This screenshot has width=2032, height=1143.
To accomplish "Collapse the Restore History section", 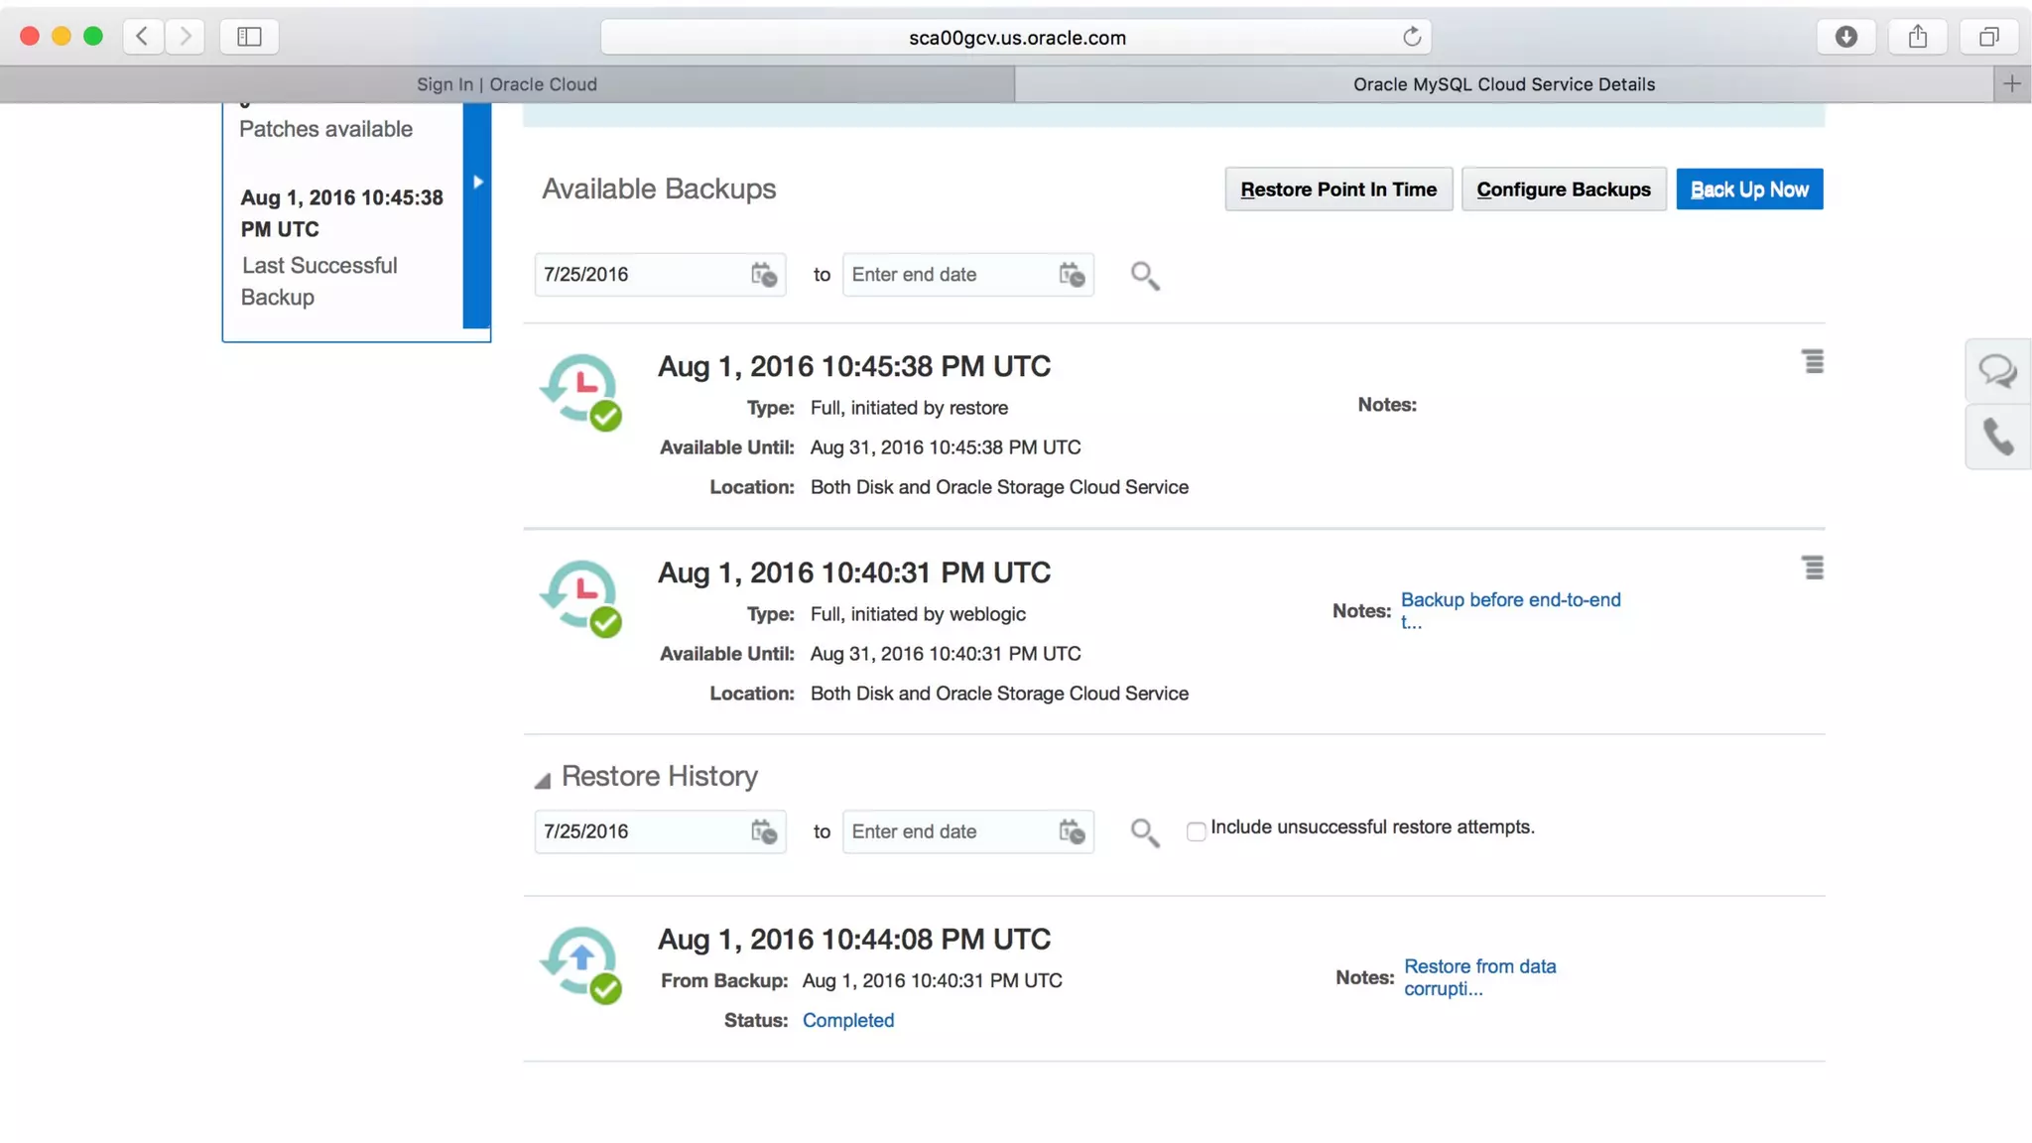I will pos(543,781).
